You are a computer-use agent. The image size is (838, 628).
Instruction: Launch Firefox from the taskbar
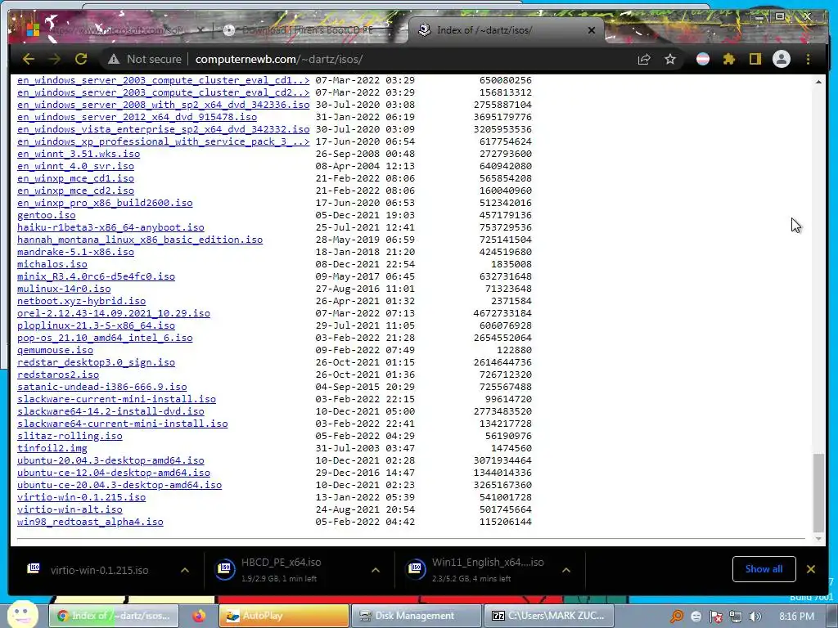point(200,616)
